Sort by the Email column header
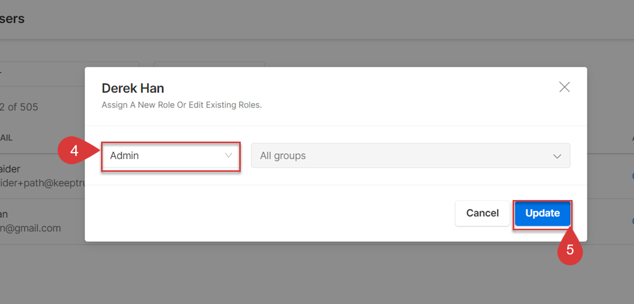Image resolution: width=634 pixels, height=304 pixels. [6, 138]
